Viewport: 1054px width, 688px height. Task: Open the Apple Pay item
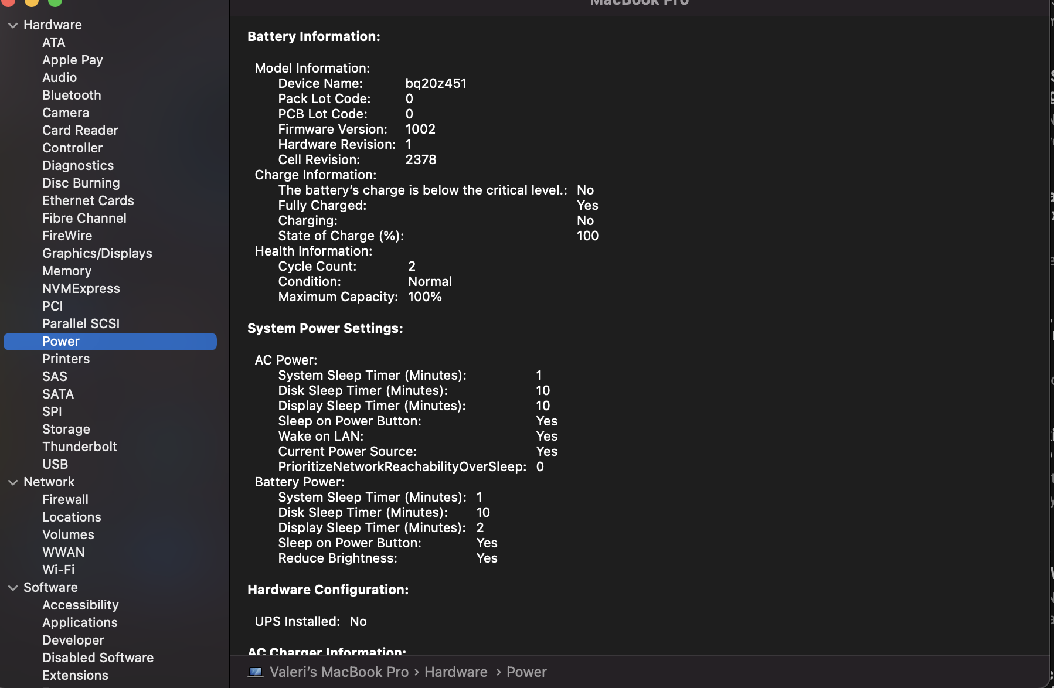coord(73,60)
